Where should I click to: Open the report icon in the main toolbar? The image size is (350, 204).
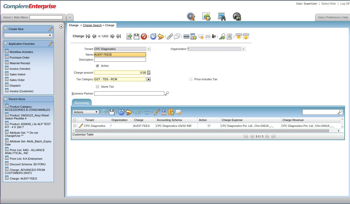click(x=194, y=36)
